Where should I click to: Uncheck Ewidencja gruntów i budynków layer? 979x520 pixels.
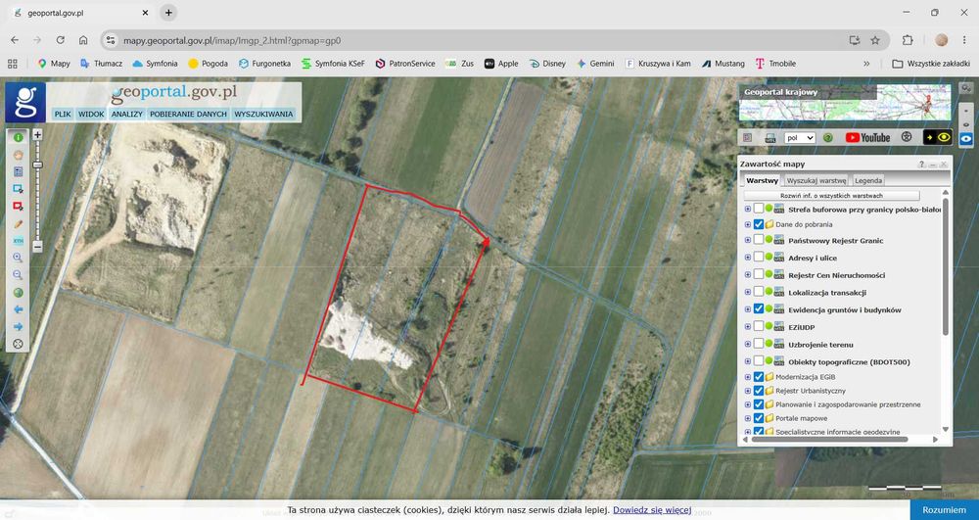click(x=759, y=309)
